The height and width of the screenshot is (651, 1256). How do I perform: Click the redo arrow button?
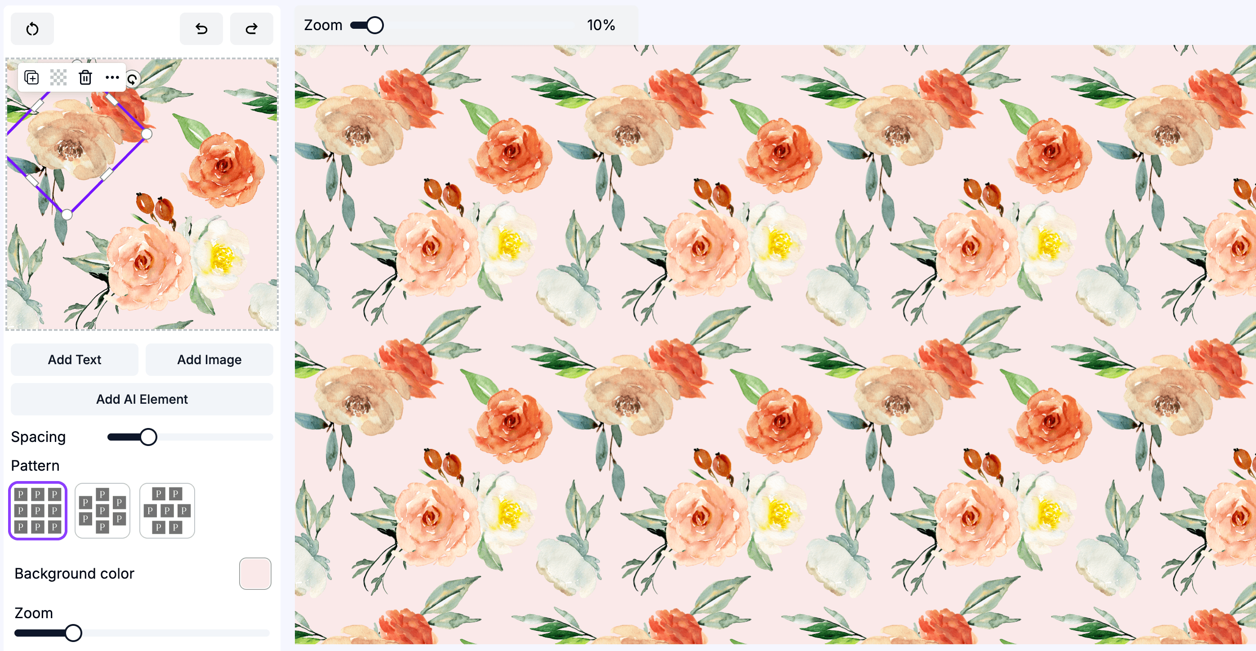(x=251, y=29)
